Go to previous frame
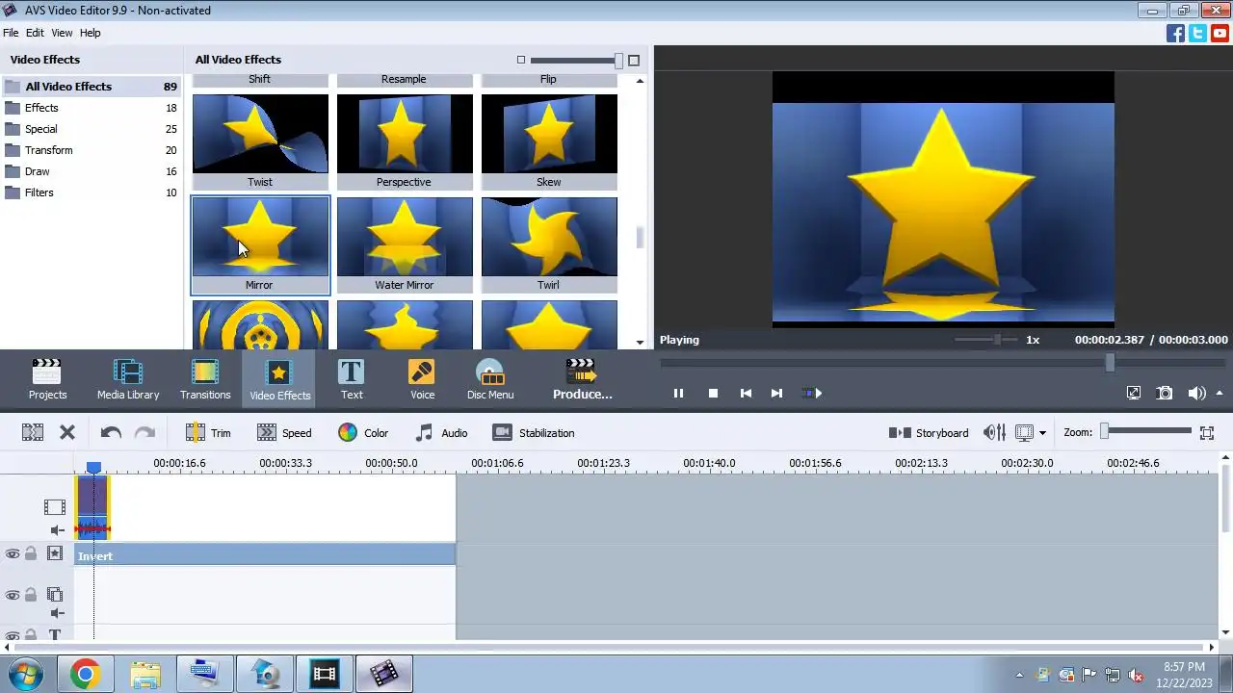The width and height of the screenshot is (1233, 693). [746, 393]
